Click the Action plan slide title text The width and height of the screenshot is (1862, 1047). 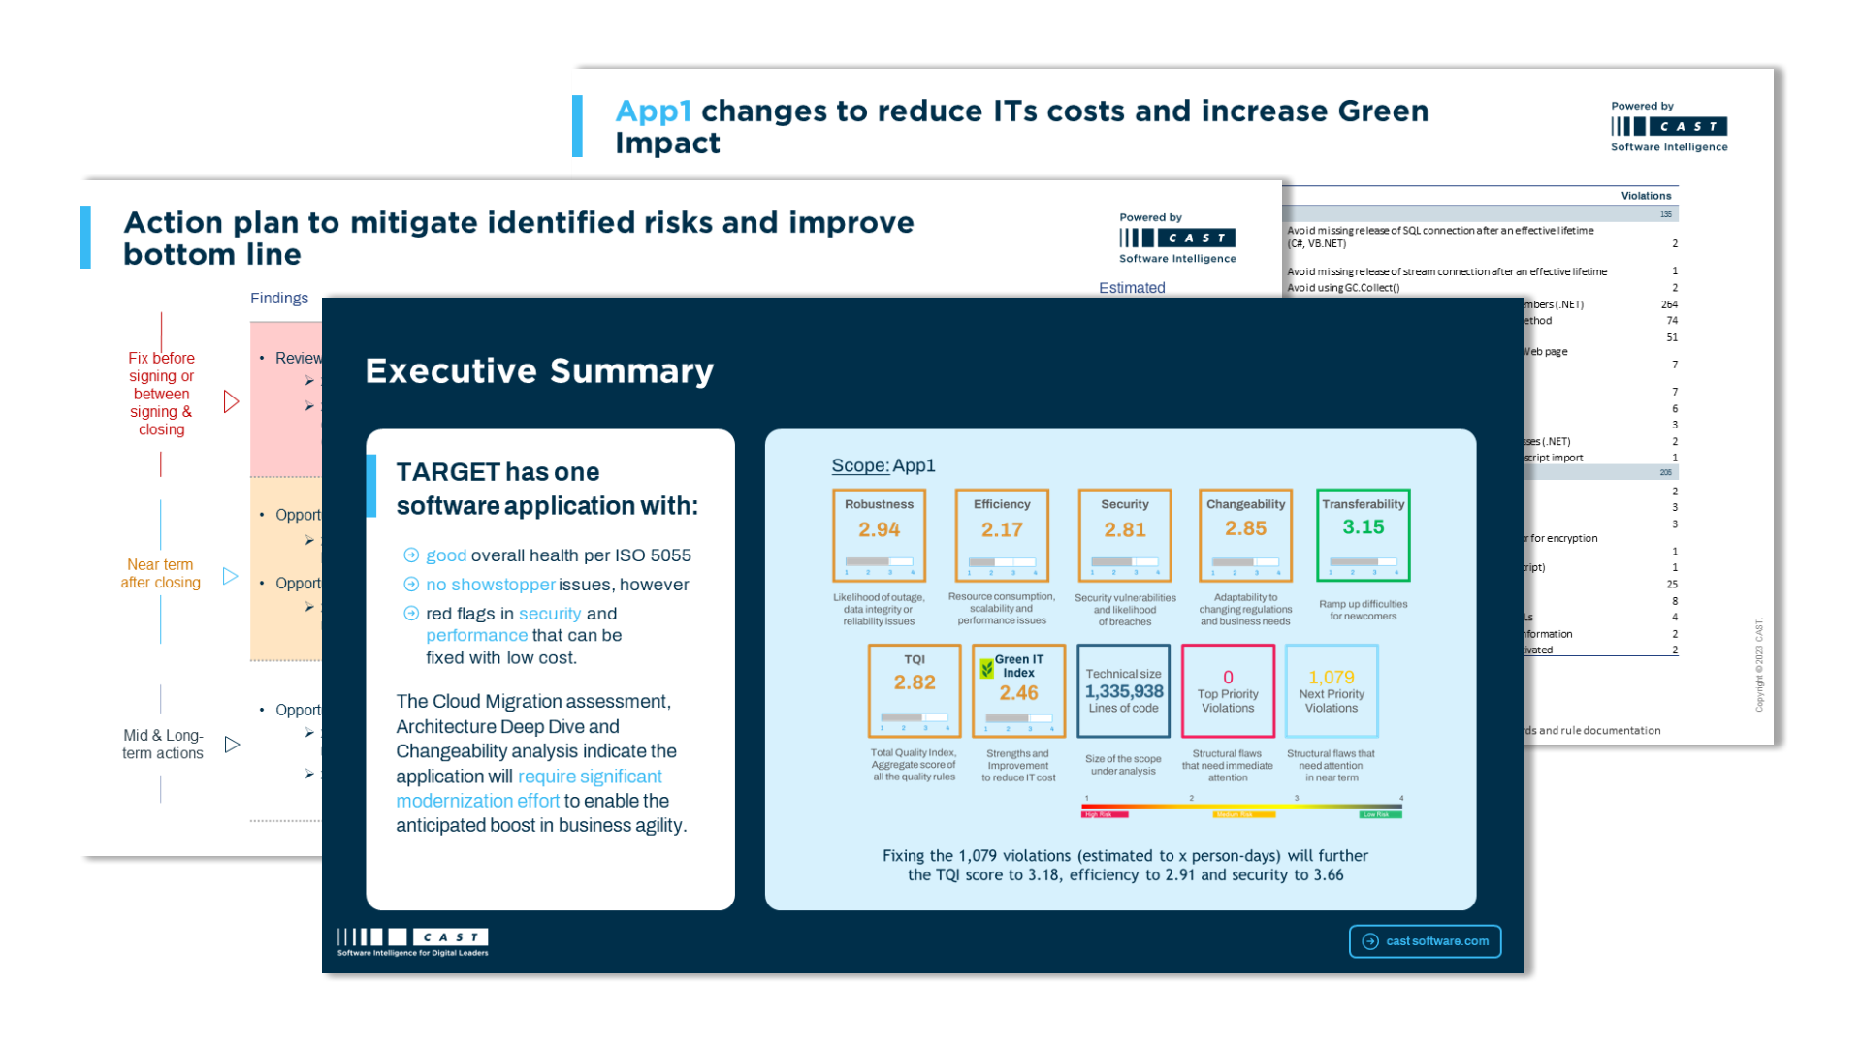coord(519,238)
